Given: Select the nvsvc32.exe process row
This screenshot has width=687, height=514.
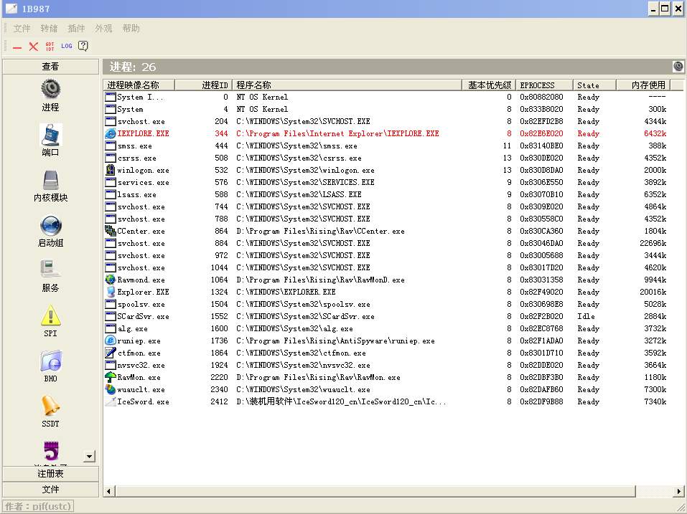Looking at the screenshot, I should pos(385,365).
